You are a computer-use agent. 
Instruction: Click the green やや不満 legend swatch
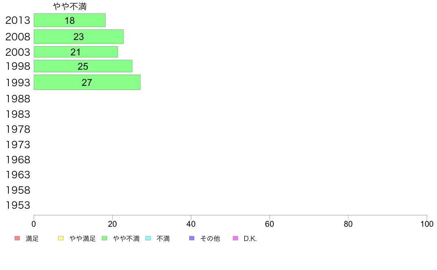click(104, 238)
